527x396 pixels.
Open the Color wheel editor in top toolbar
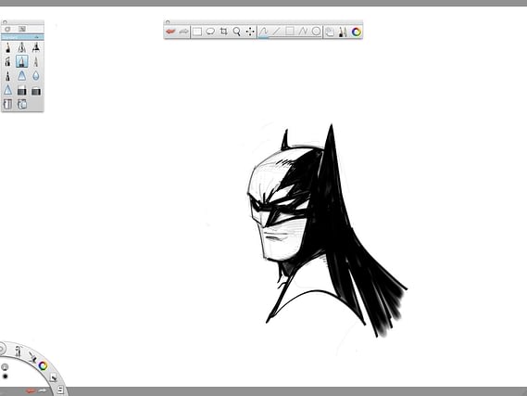tap(357, 32)
